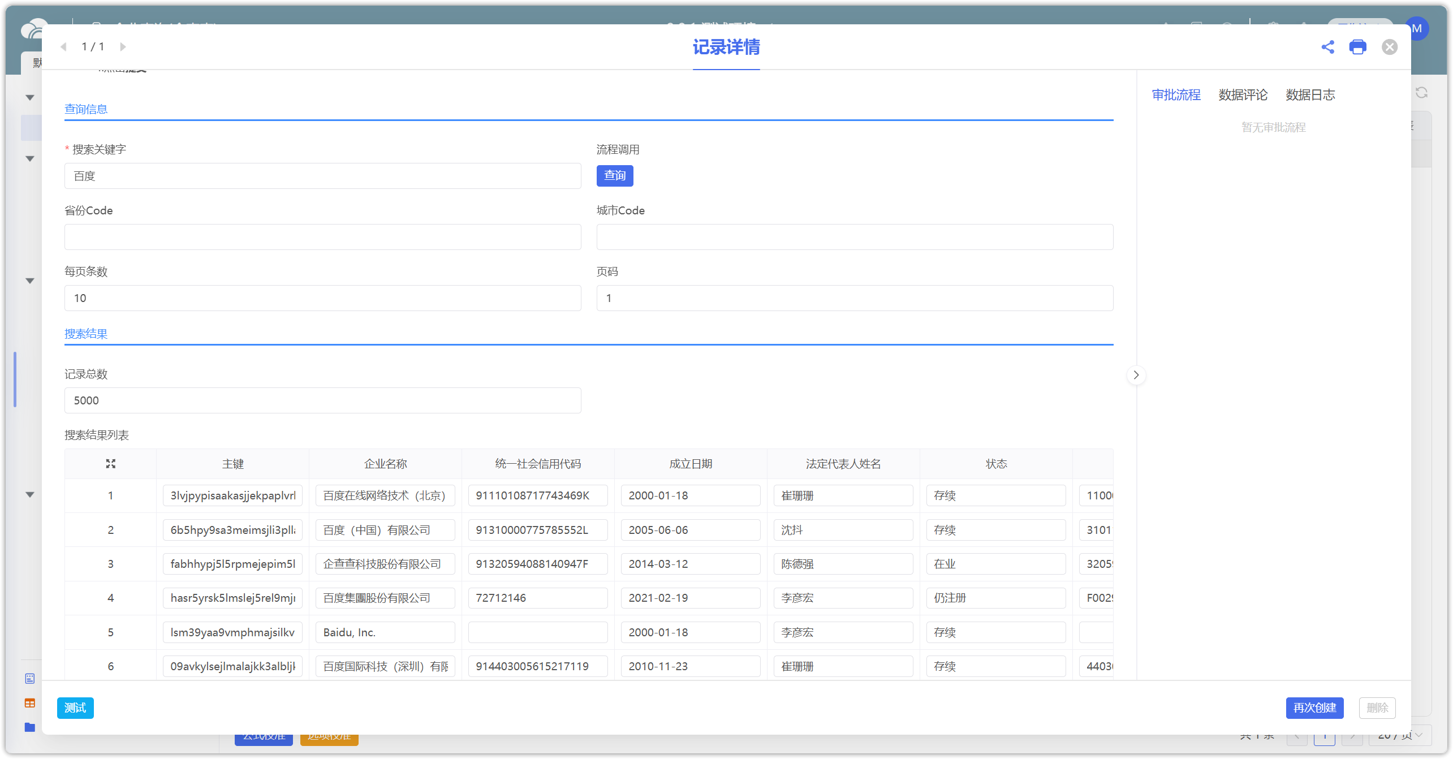Share this record via share icon

[1327, 47]
